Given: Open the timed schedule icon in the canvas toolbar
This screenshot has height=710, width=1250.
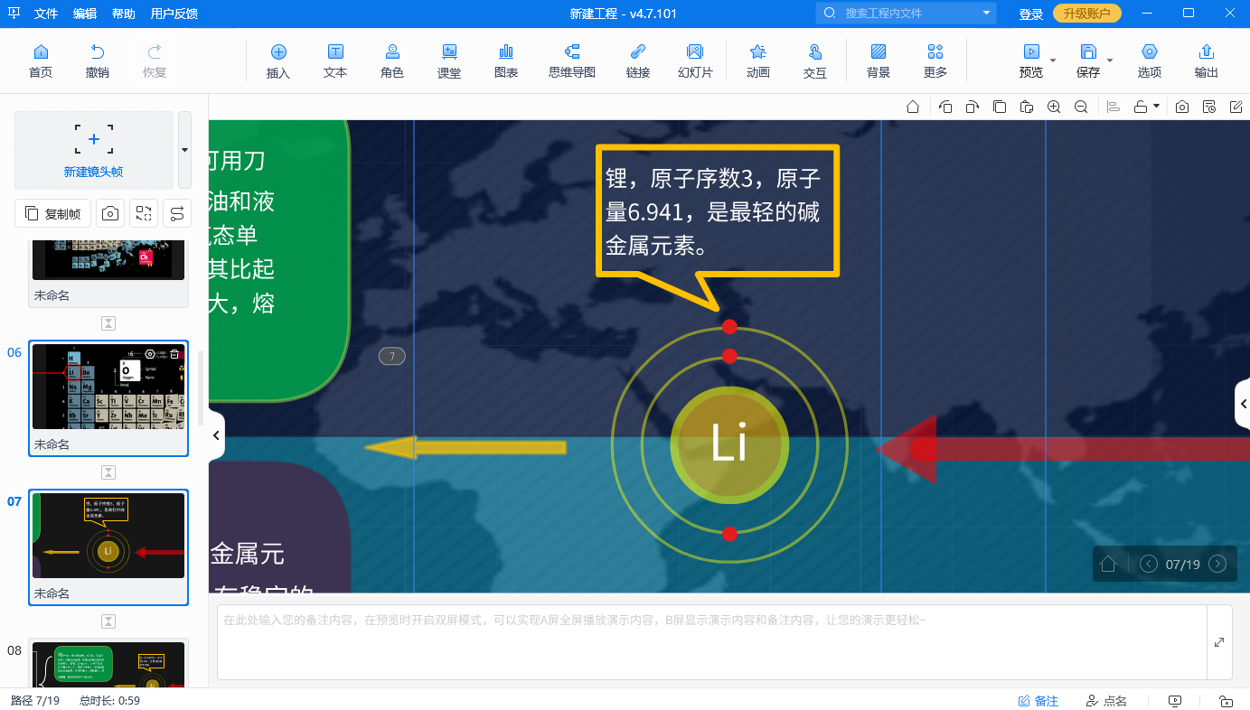Looking at the screenshot, I should 1209,107.
